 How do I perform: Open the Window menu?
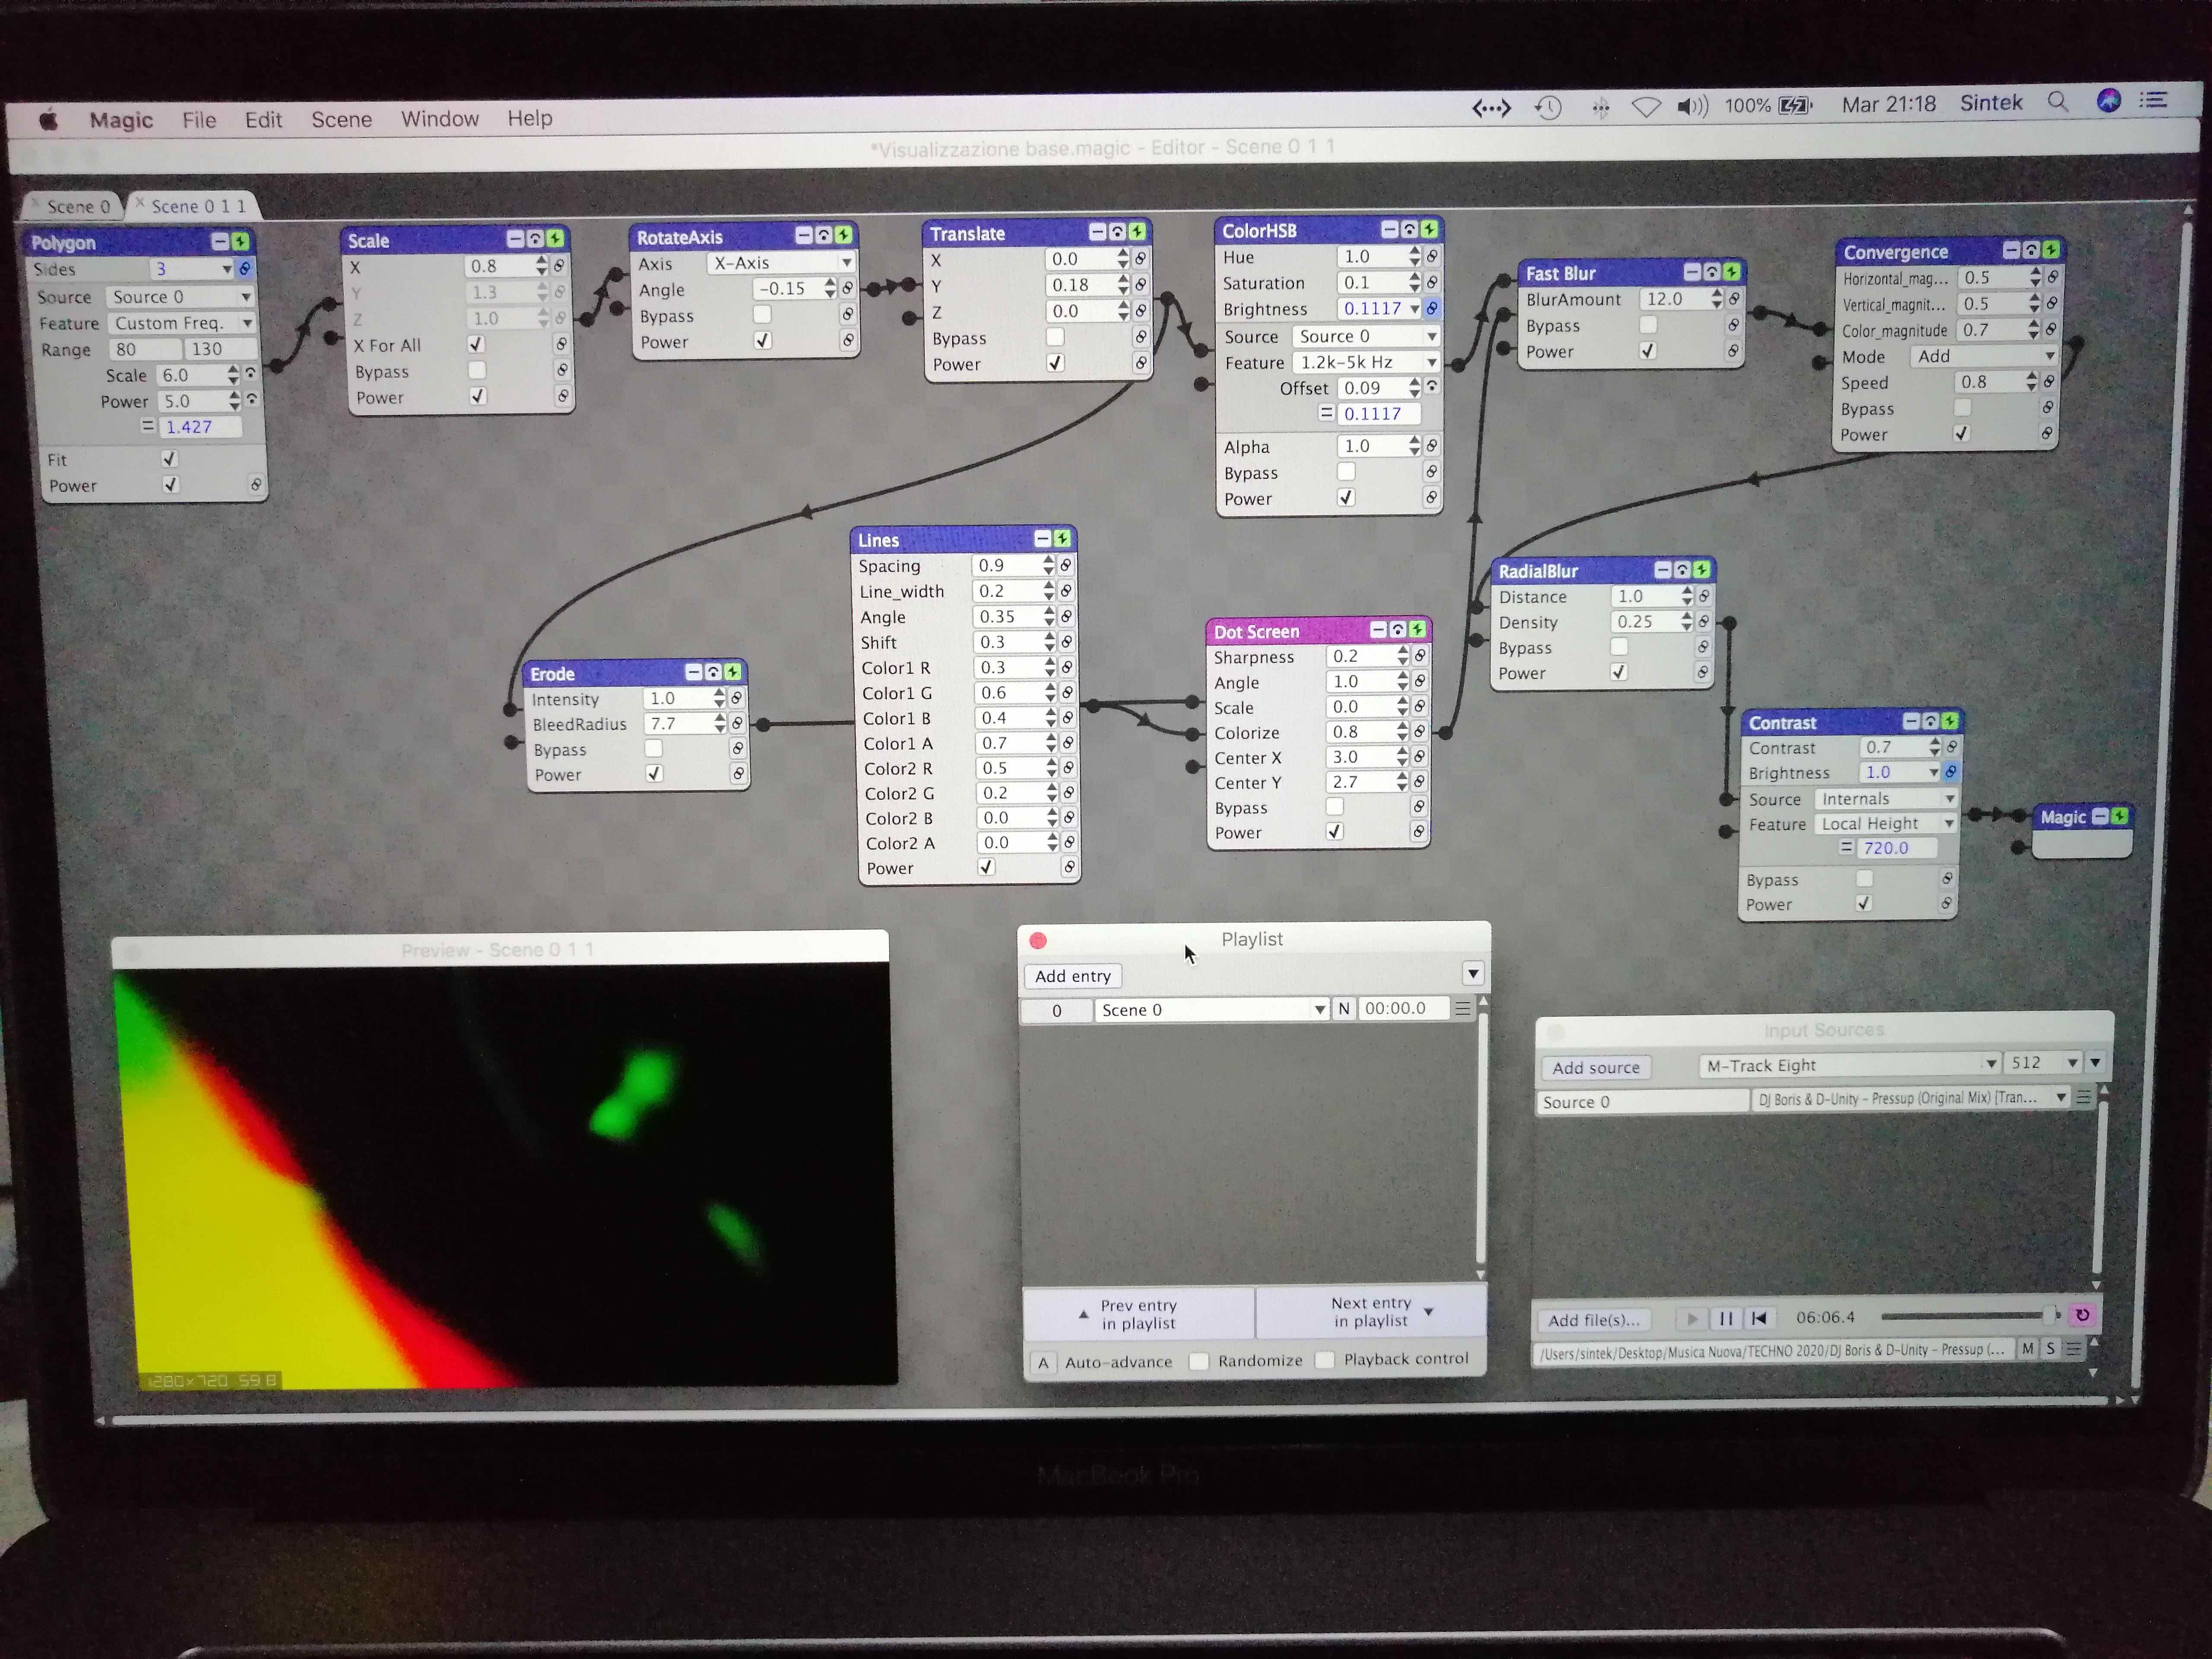click(440, 119)
